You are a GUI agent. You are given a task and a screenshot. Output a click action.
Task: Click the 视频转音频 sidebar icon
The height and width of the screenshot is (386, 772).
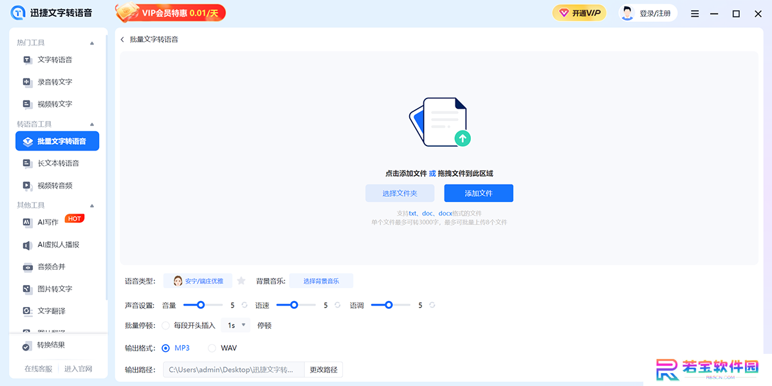click(x=27, y=185)
